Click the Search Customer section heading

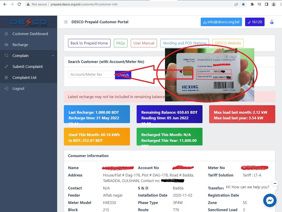pos(106,62)
